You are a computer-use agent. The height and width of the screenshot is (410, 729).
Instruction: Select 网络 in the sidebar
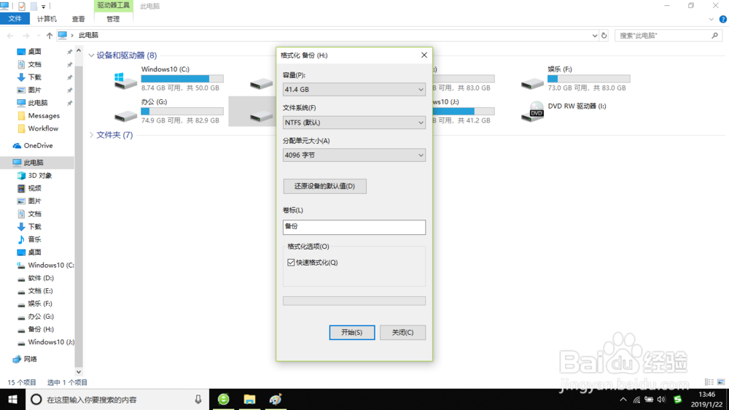30,359
